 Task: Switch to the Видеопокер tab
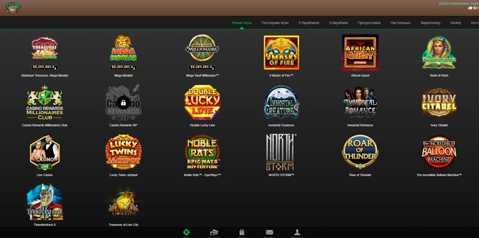[x=430, y=23]
